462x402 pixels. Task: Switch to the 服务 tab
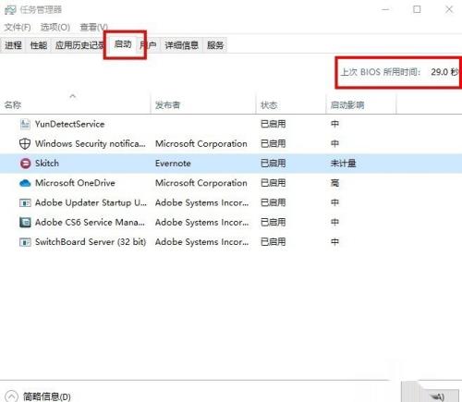point(215,45)
